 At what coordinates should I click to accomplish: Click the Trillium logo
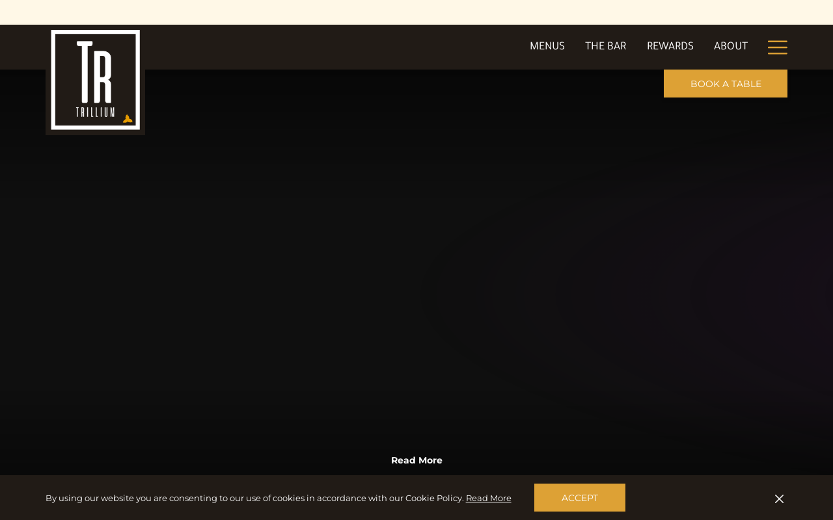pos(96,80)
